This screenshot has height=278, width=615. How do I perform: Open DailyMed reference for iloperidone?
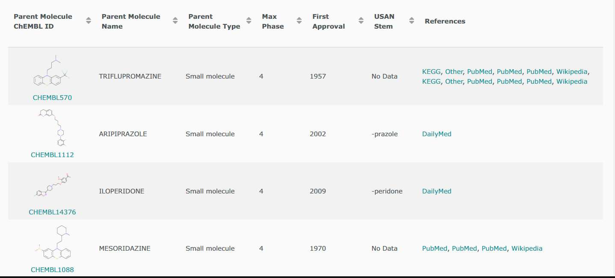437,191
